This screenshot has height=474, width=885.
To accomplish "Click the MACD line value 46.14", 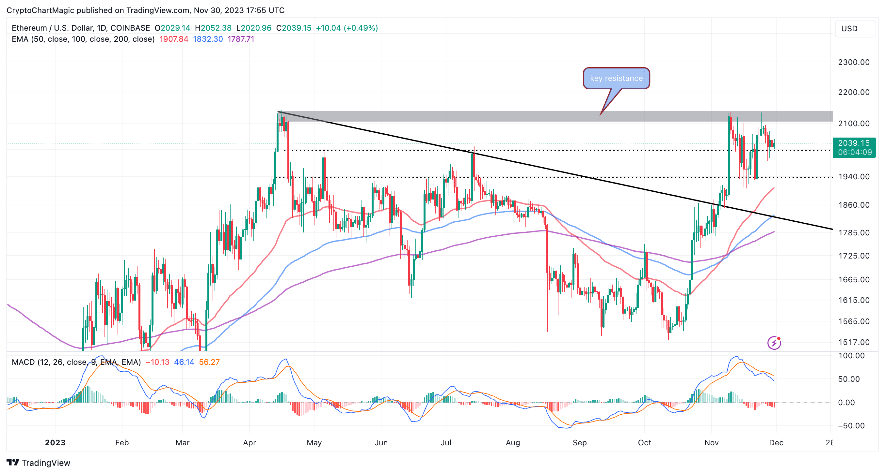I will click(x=184, y=362).
